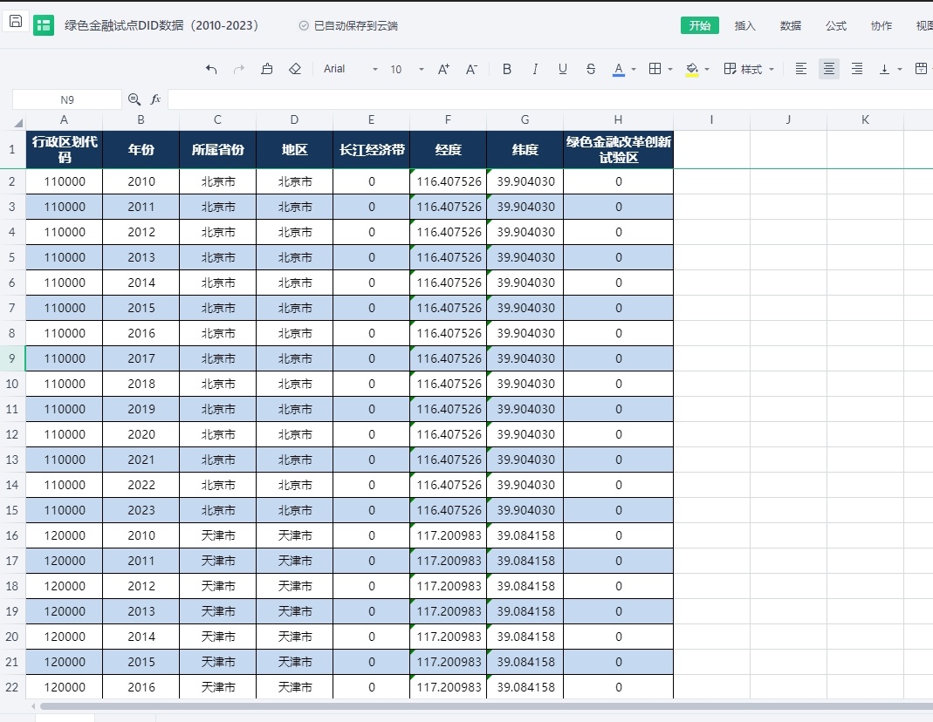
Task: Align text left in the toolbar
Action: point(801,69)
